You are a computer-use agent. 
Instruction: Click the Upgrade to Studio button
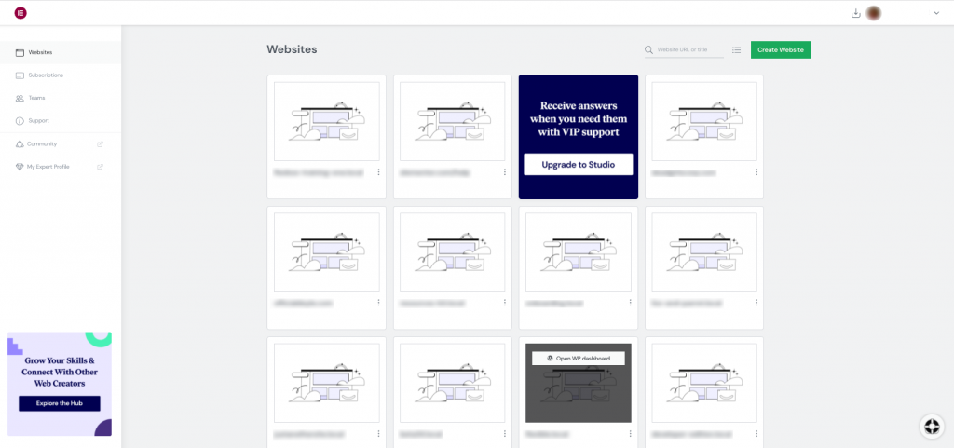[x=578, y=164]
